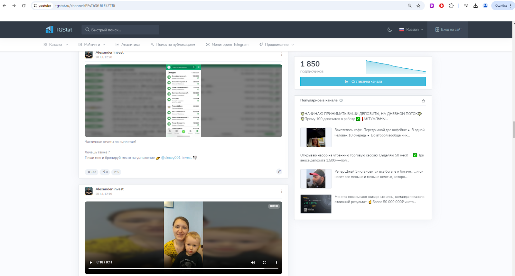Image resolution: width=515 pixels, height=276 pixels.
Task: Click the shares counter on post
Action: (x=105, y=172)
